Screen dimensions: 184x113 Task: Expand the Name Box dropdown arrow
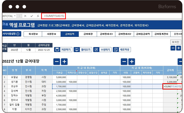click(15, 16)
